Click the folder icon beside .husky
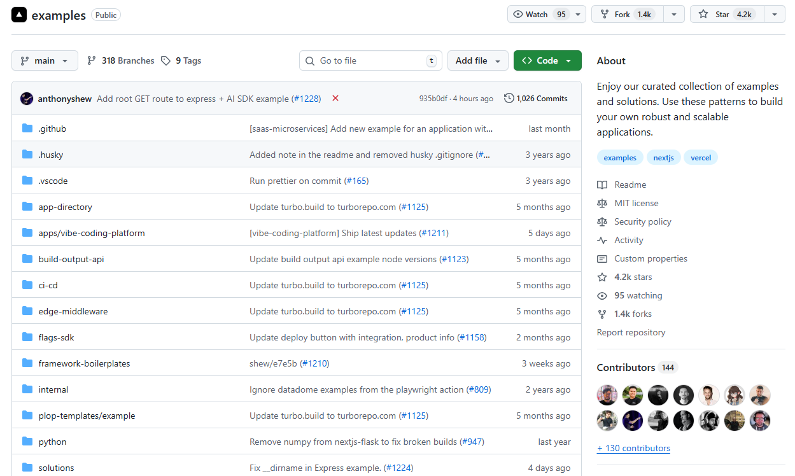This screenshot has height=476, width=795. 27,155
